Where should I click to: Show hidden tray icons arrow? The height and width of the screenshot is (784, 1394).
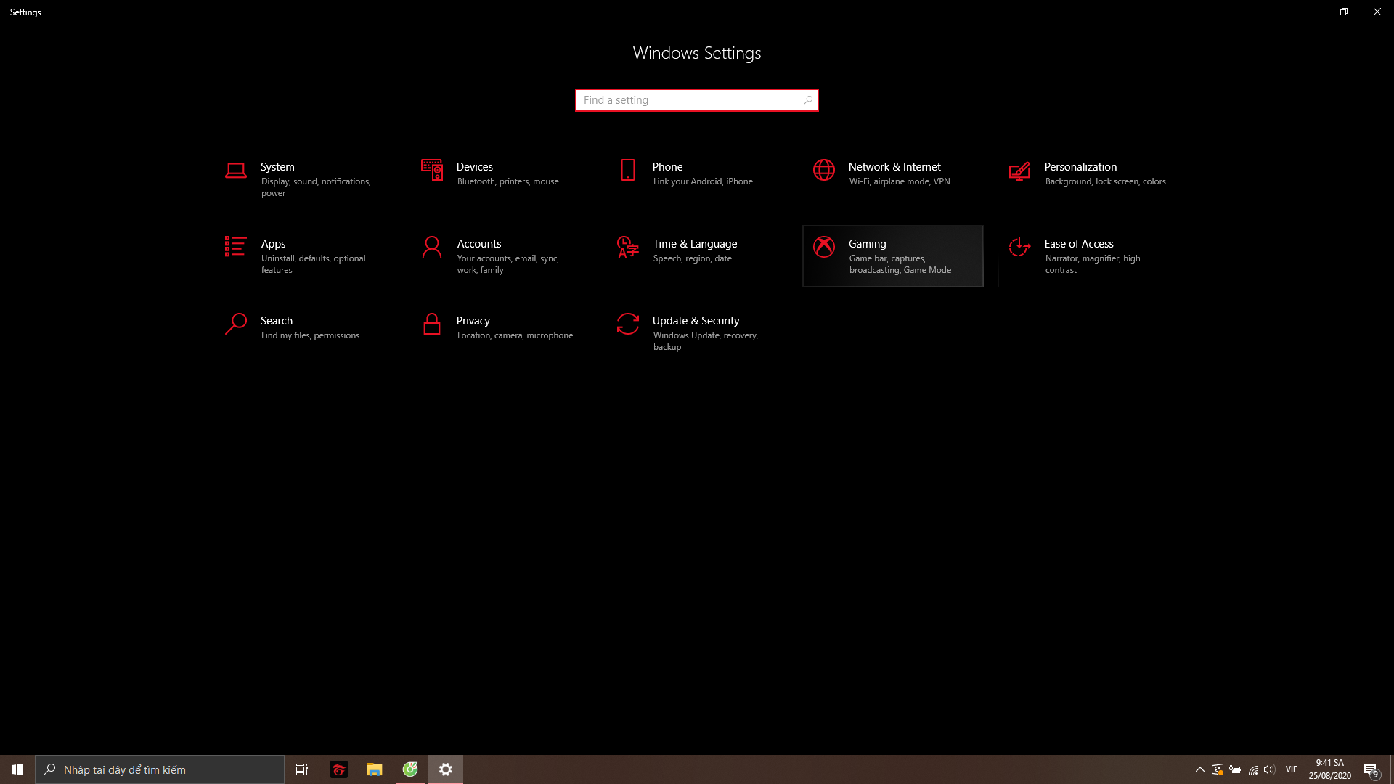pos(1200,769)
